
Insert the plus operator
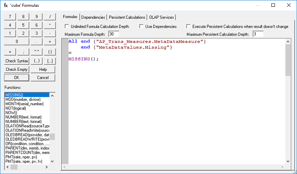pyautogui.click(x=50, y=42)
